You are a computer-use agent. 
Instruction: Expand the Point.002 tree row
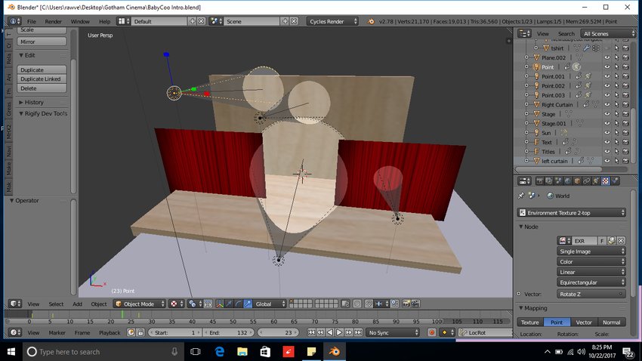[x=526, y=86]
